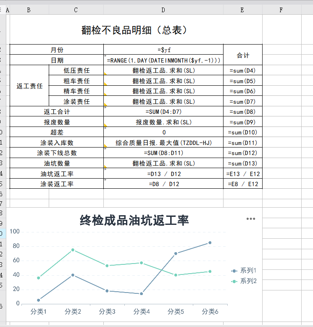Click the 合计 header cell
The image size is (313, 327).
[x=242, y=55]
